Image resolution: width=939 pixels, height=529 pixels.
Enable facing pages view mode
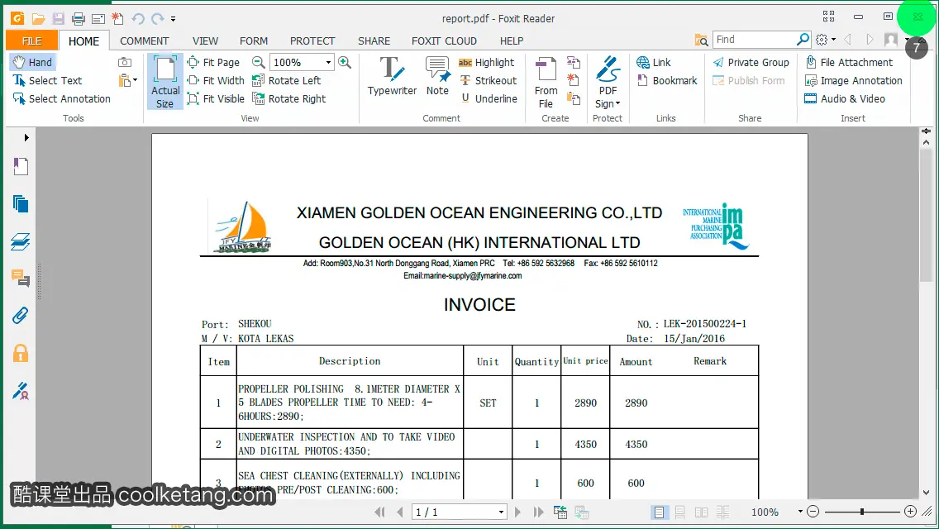701,512
